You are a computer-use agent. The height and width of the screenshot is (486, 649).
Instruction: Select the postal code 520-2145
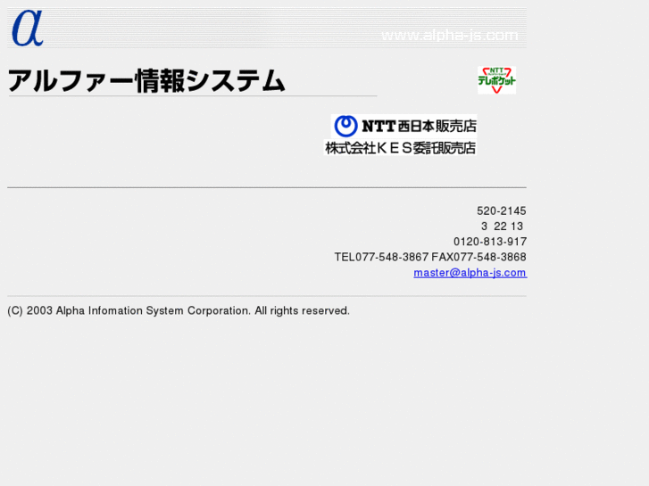(501, 211)
